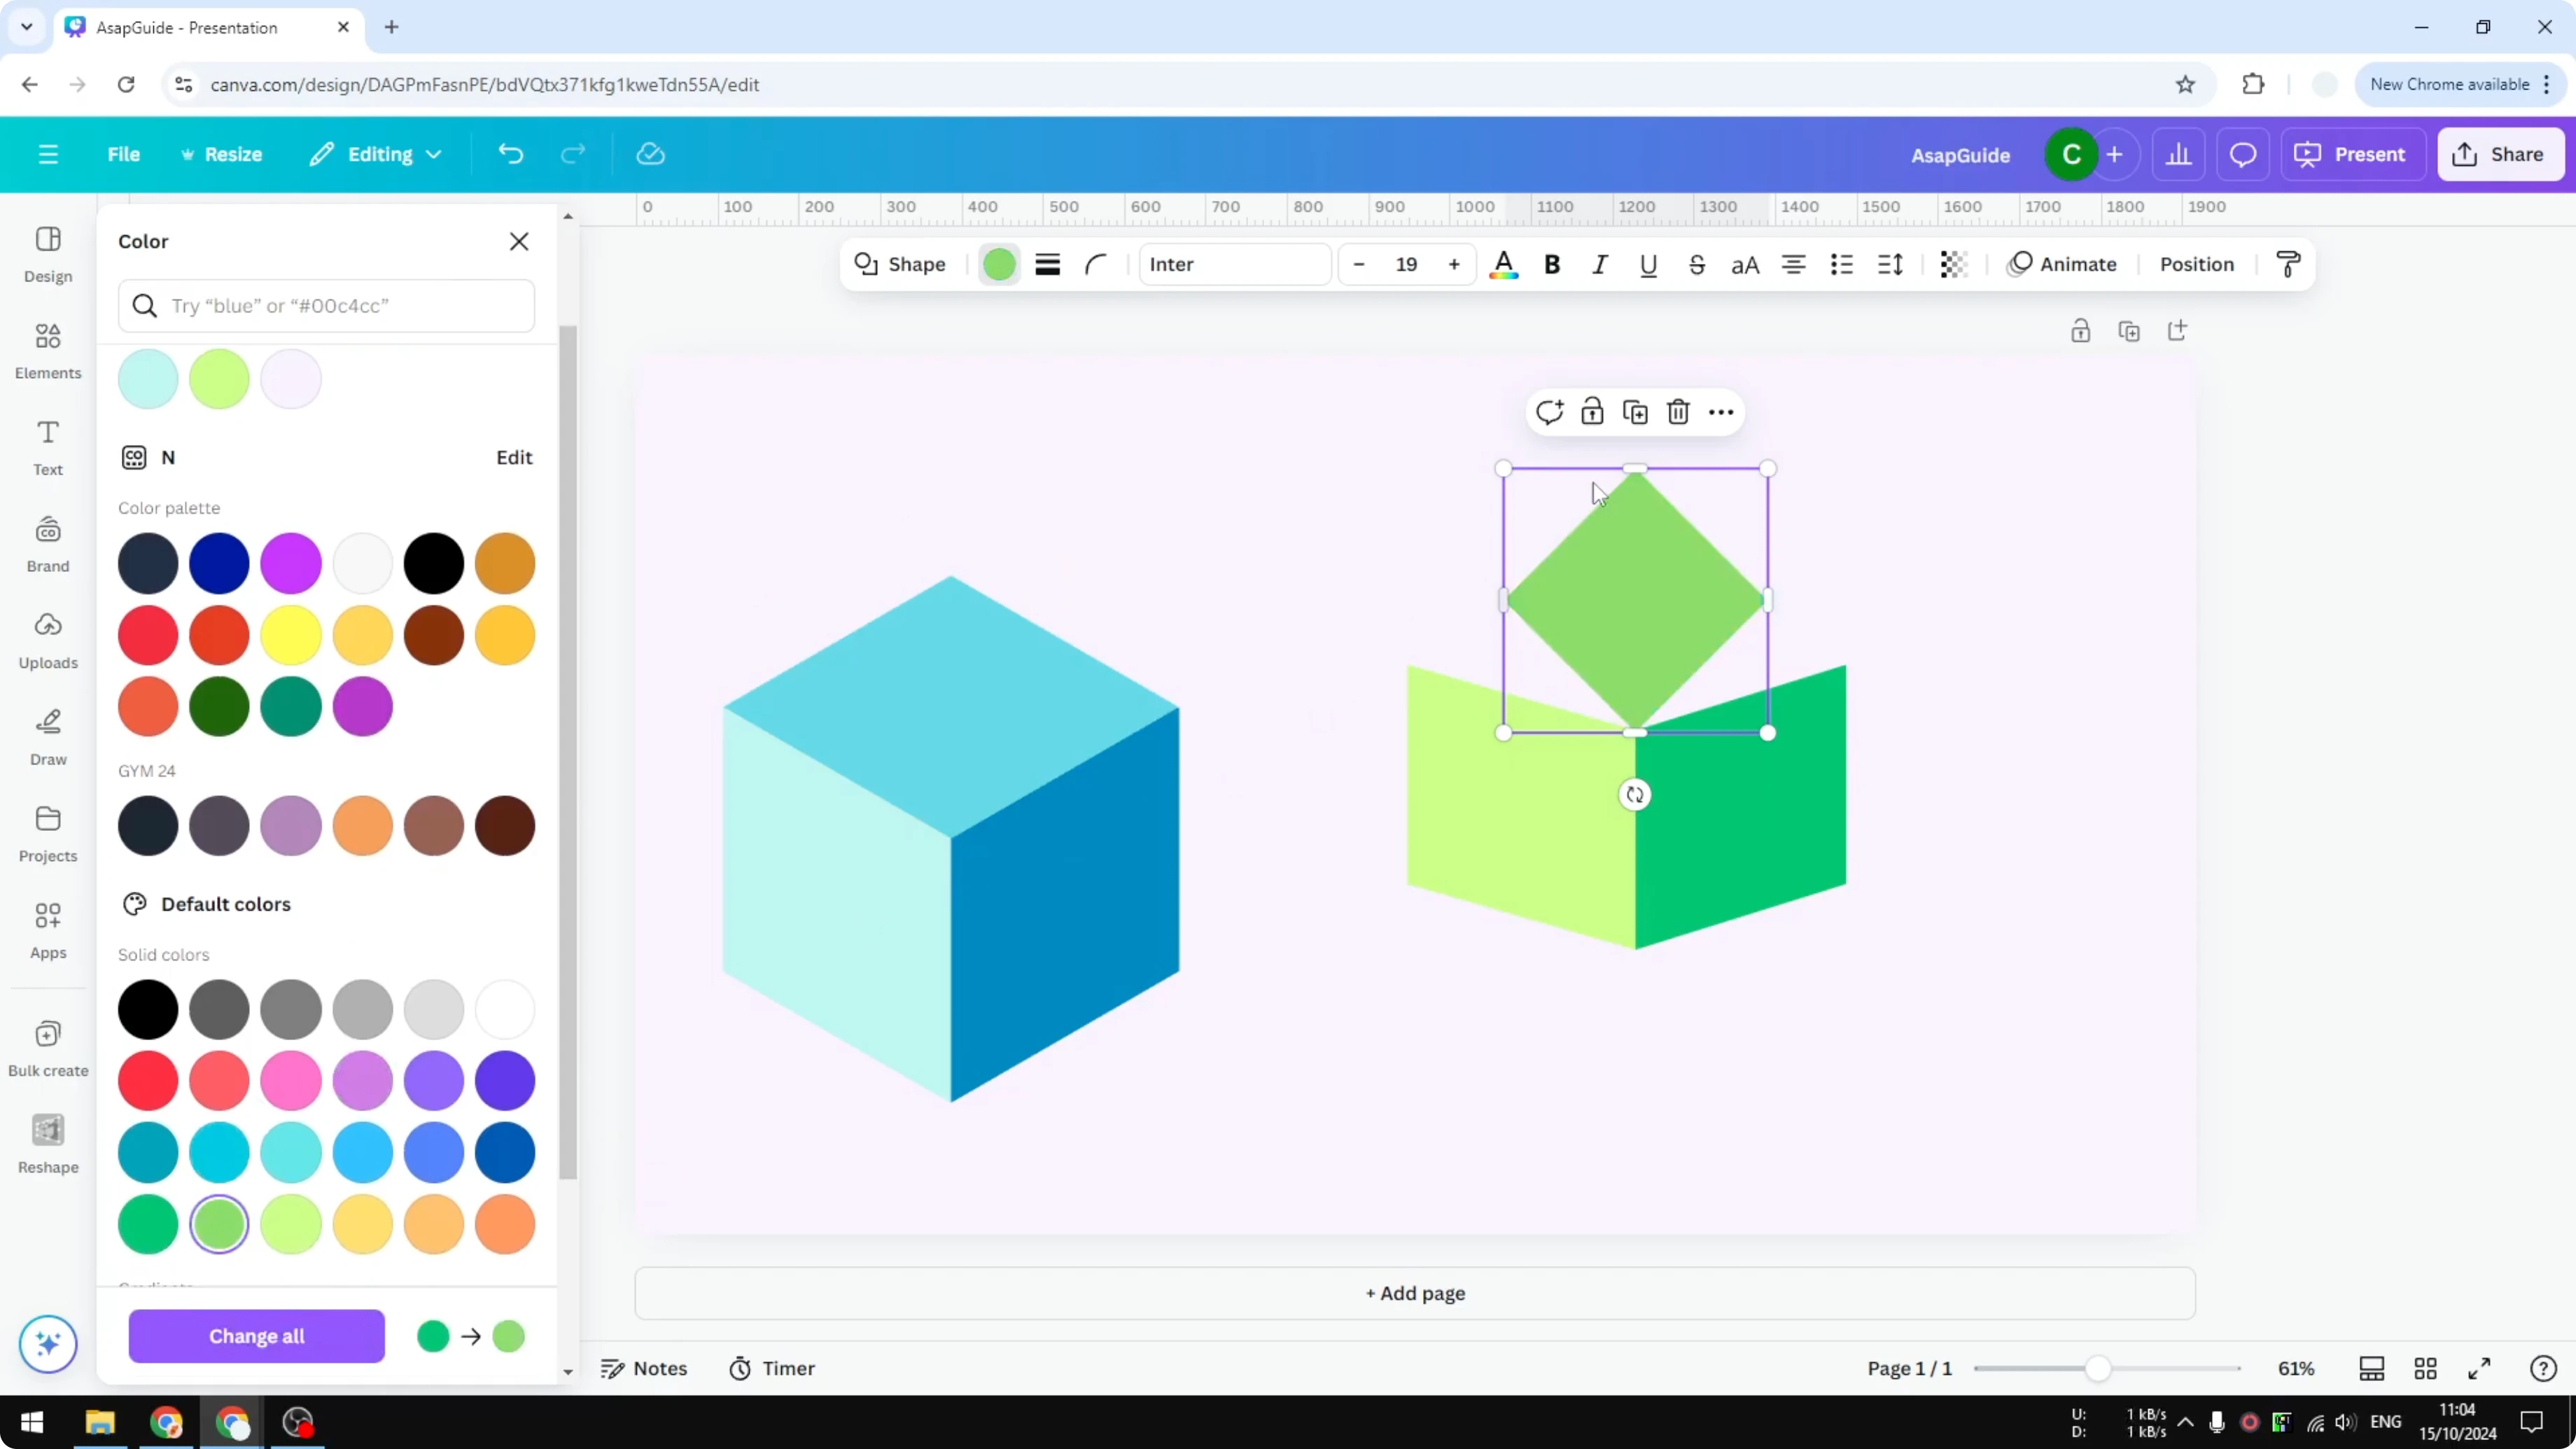Open the File menu
The height and width of the screenshot is (1449, 2576).
pos(124,154)
